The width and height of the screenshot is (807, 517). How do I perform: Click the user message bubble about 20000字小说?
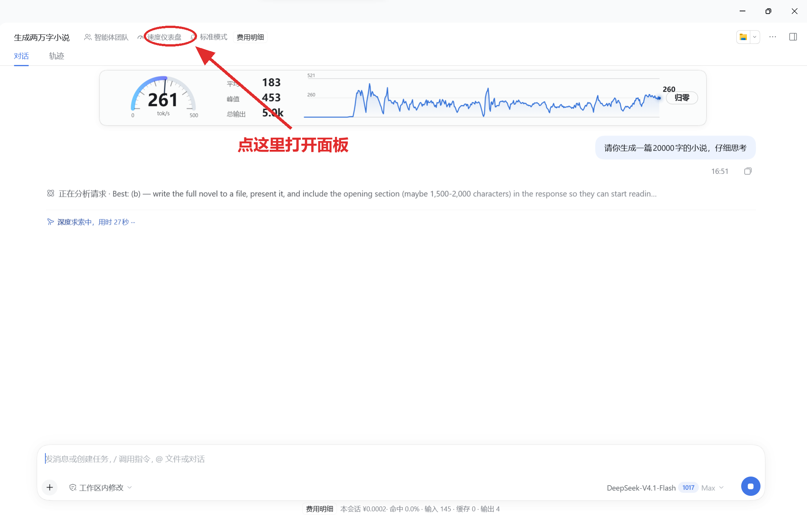coord(675,148)
